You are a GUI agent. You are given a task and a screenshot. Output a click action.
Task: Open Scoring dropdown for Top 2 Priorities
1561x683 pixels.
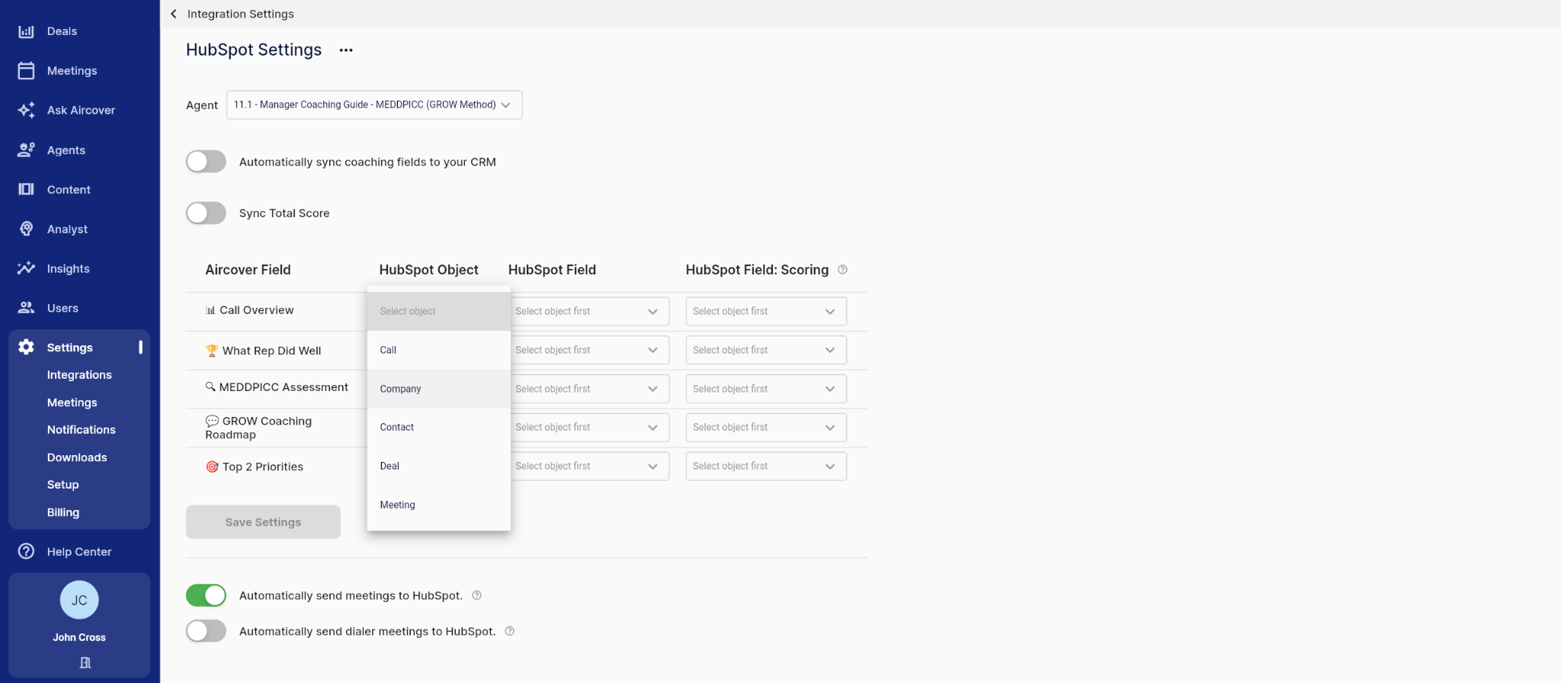[x=766, y=466]
